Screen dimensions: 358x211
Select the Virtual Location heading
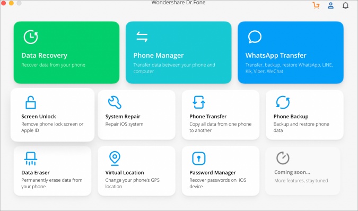[x=125, y=173]
